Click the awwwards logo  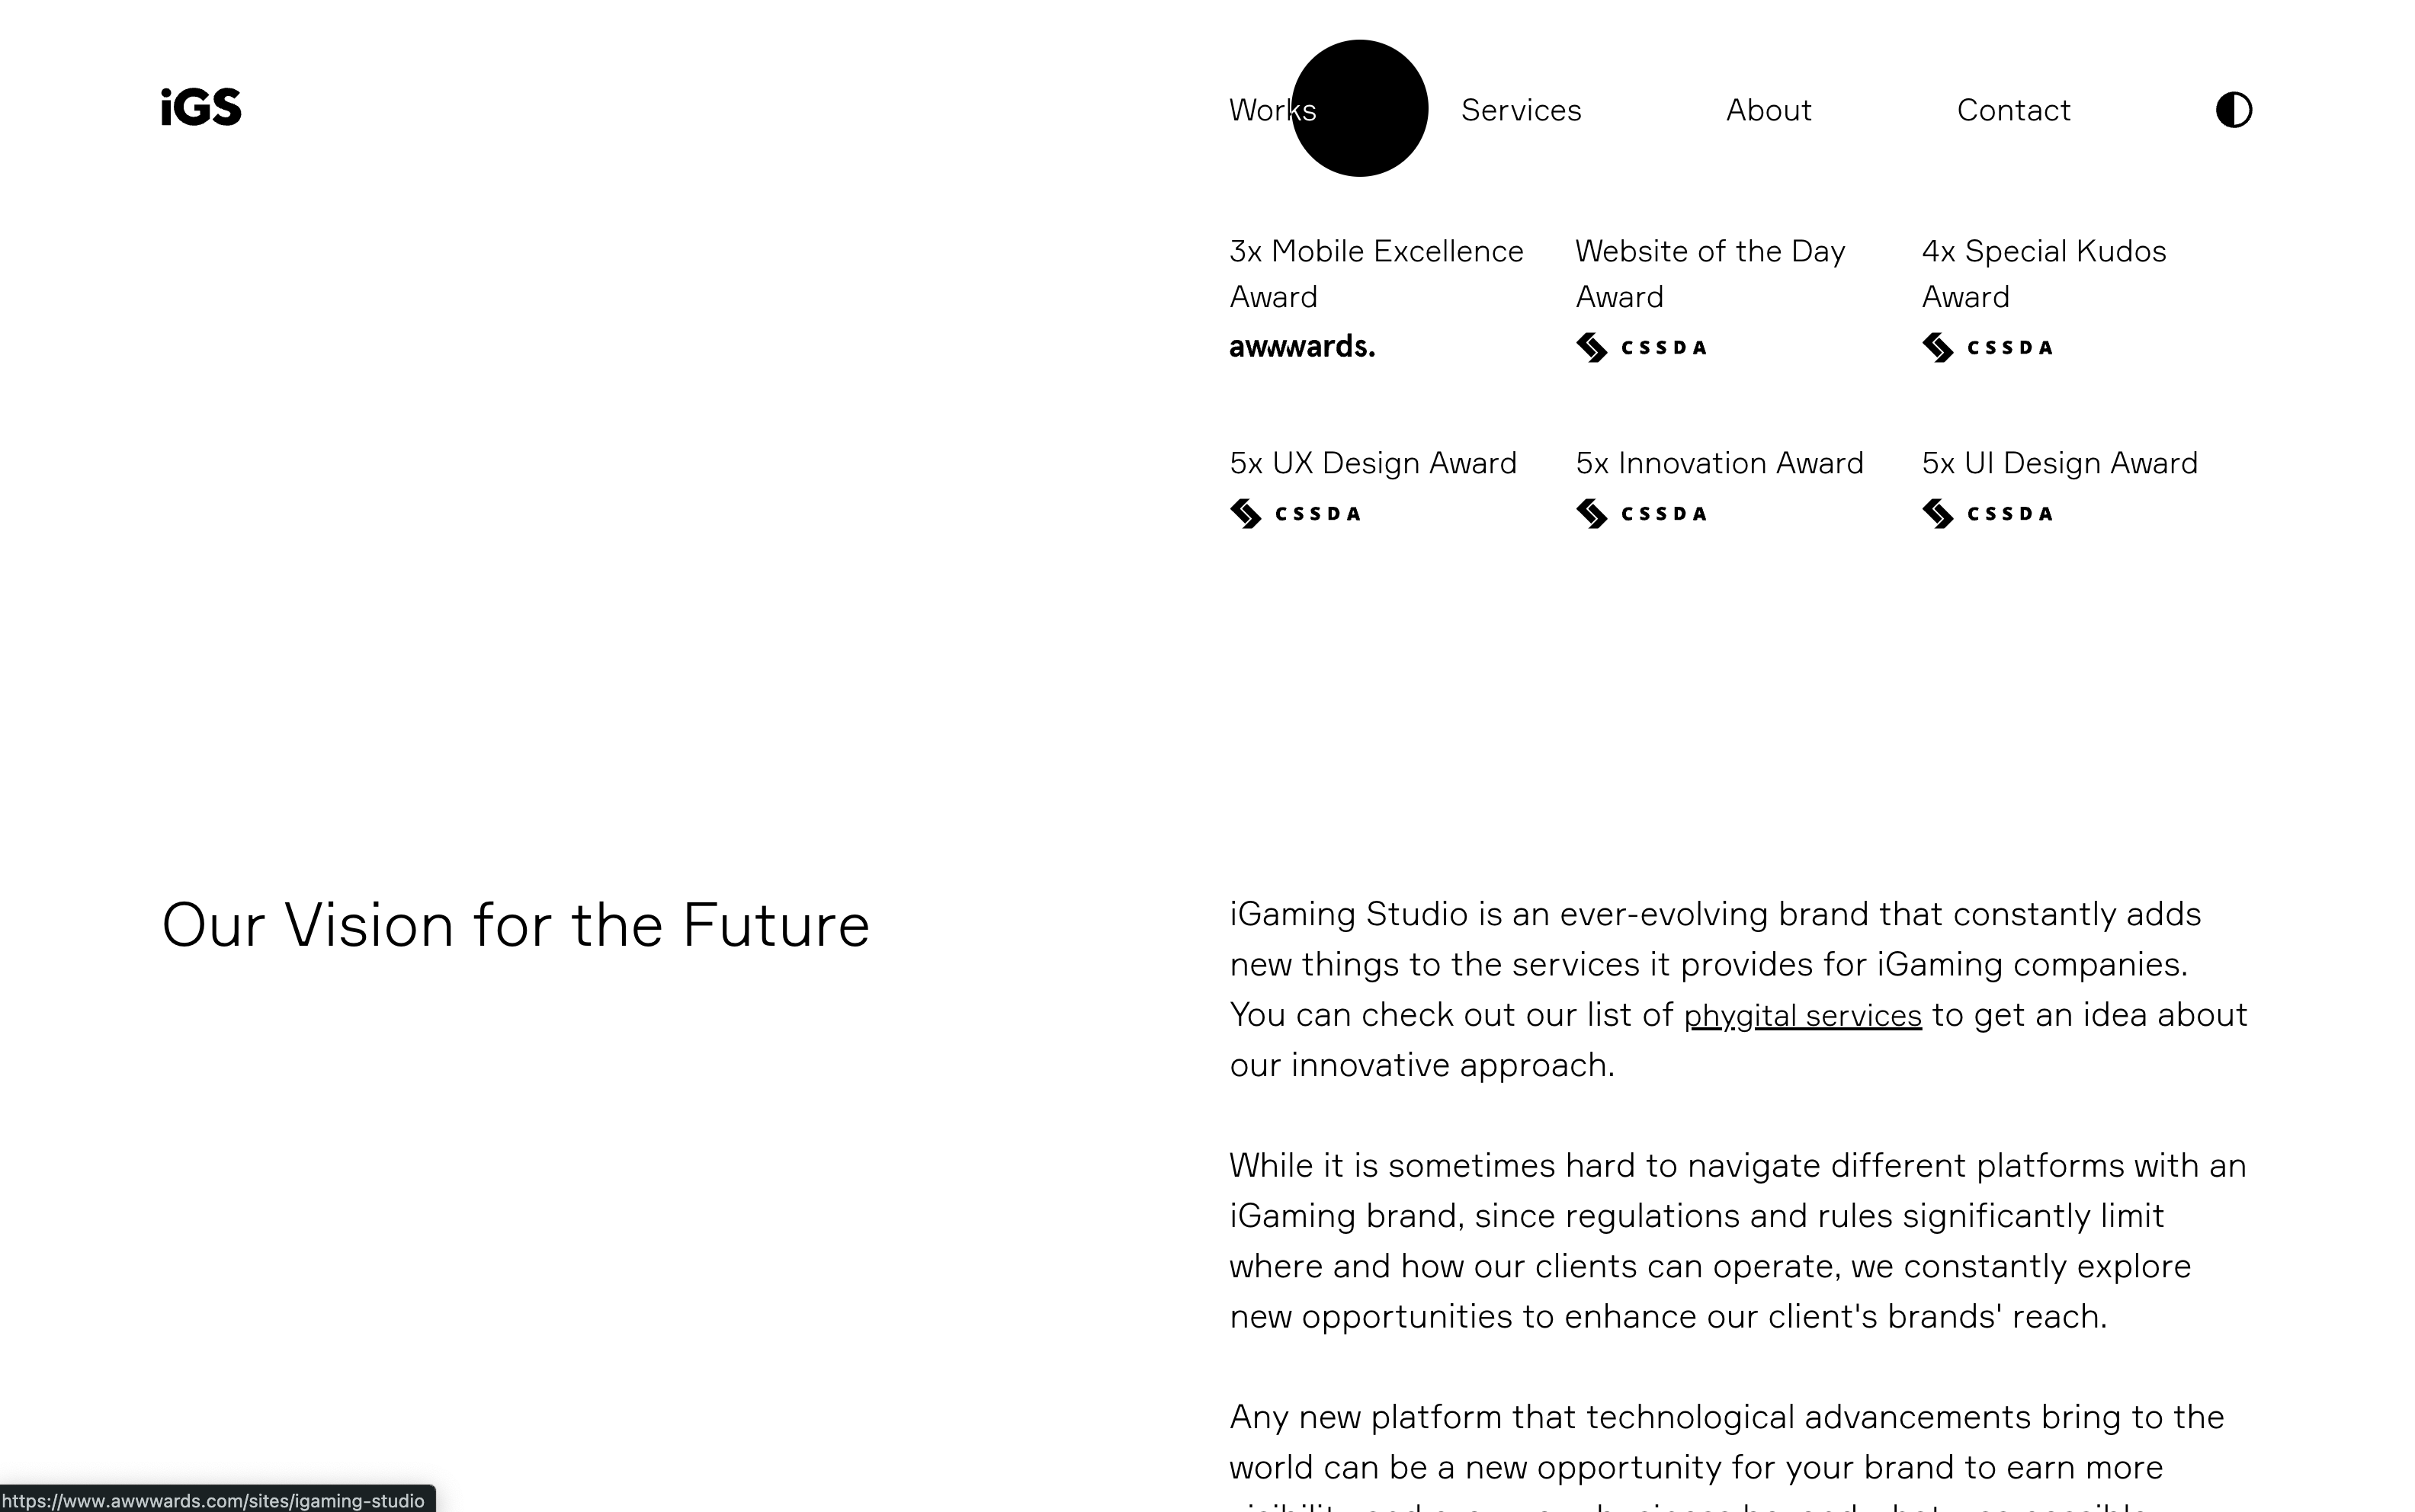click(1301, 347)
